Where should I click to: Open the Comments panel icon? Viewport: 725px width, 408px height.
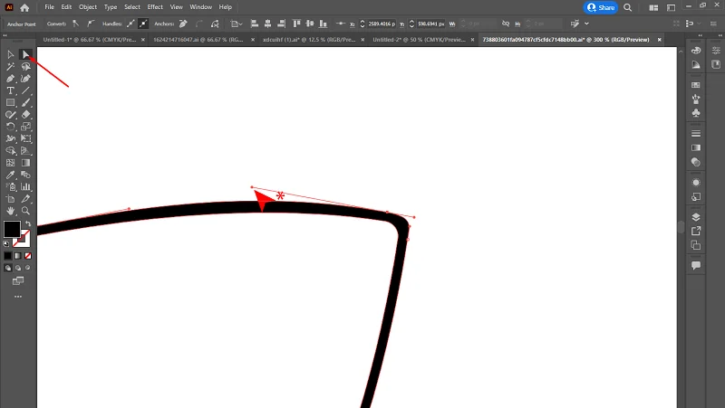pyautogui.click(x=696, y=265)
